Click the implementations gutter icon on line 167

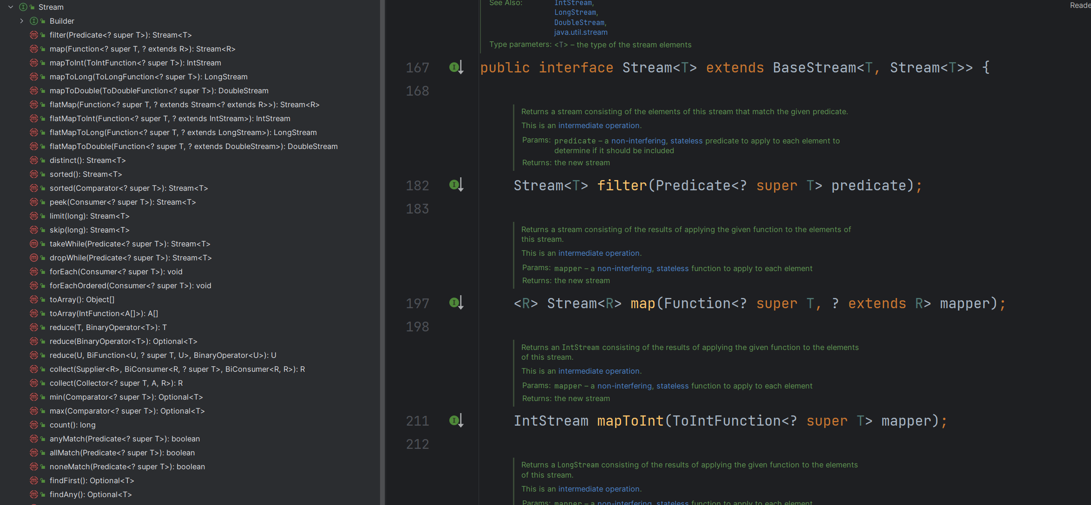click(456, 67)
